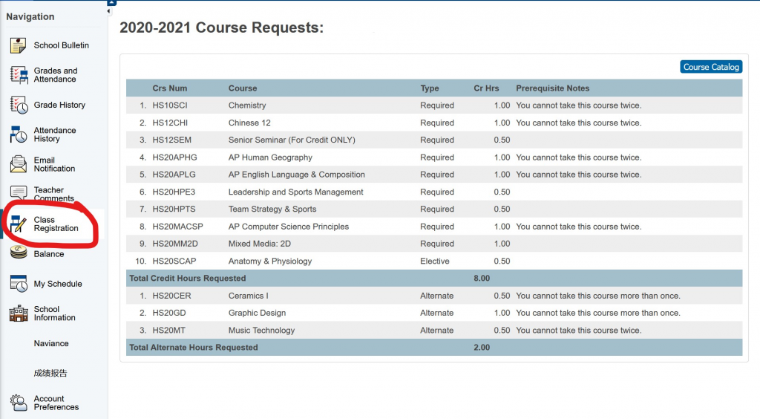Open the Attendance History icon
760x419 pixels.
[19, 134]
